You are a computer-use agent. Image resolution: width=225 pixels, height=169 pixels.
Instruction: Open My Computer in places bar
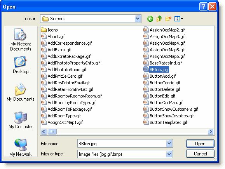tap(21, 120)
